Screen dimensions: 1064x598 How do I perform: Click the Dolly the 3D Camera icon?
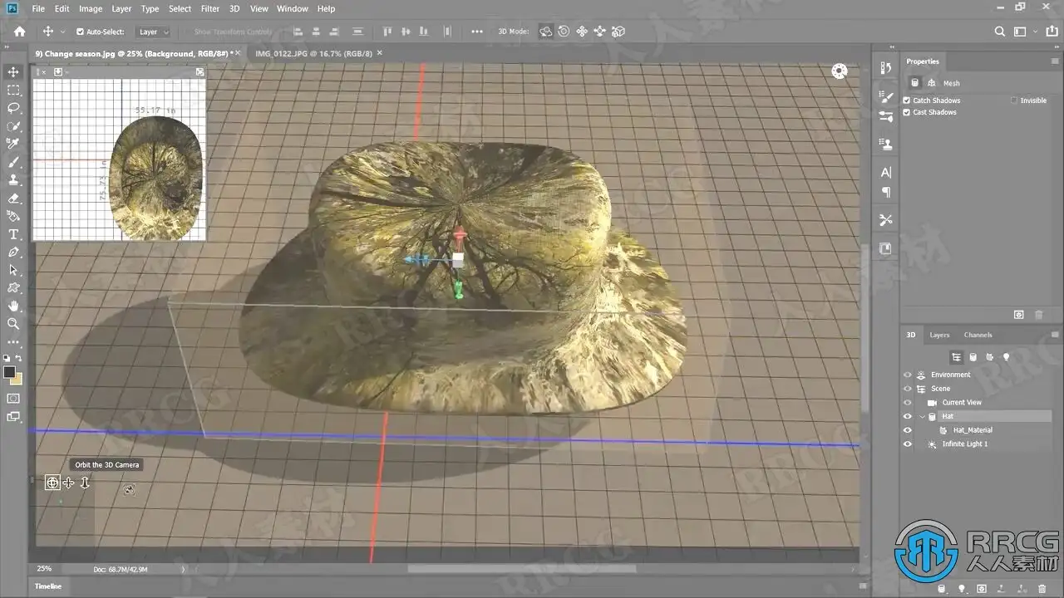pos(84,483)
